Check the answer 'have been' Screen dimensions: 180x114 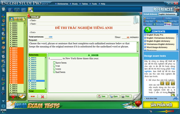[x=54, y=62]
